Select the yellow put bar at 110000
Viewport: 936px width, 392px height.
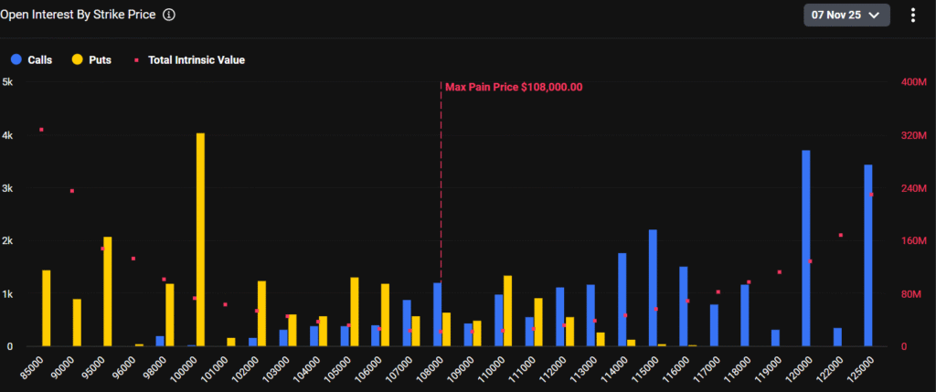click(507, 311)
